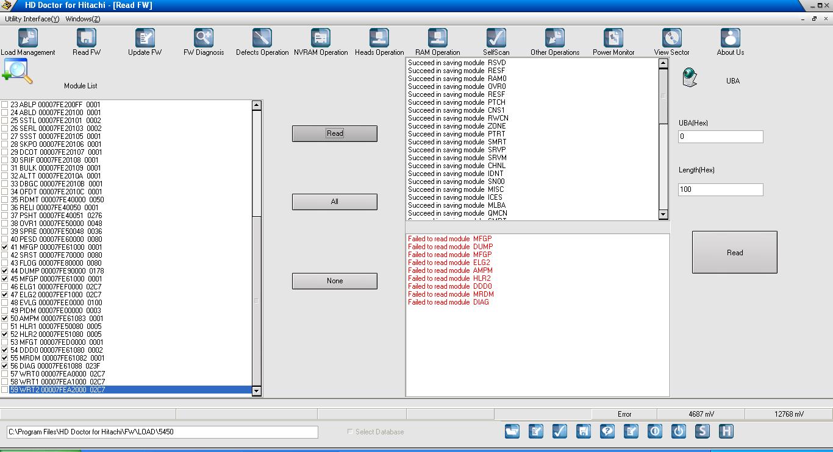Deselect all modules with the None button

(x=335, y=281)
